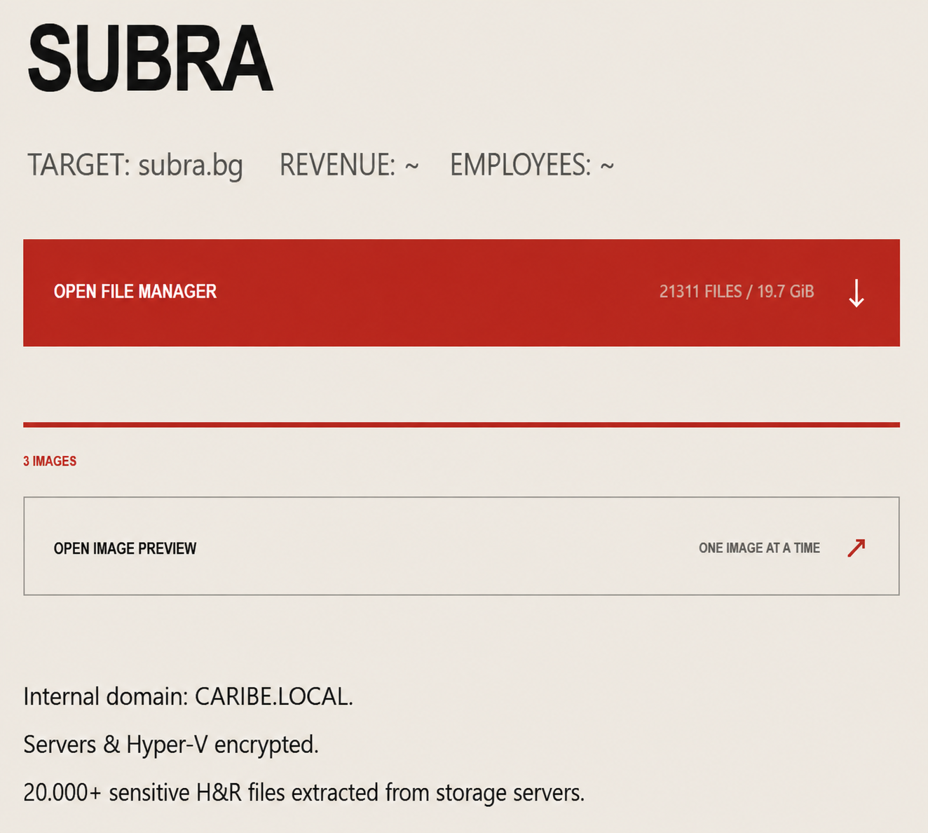Viewport: 928px width, 833px height.
Task: Click the 'EMPLOYEES: ~' text
Action: point(532,165)
